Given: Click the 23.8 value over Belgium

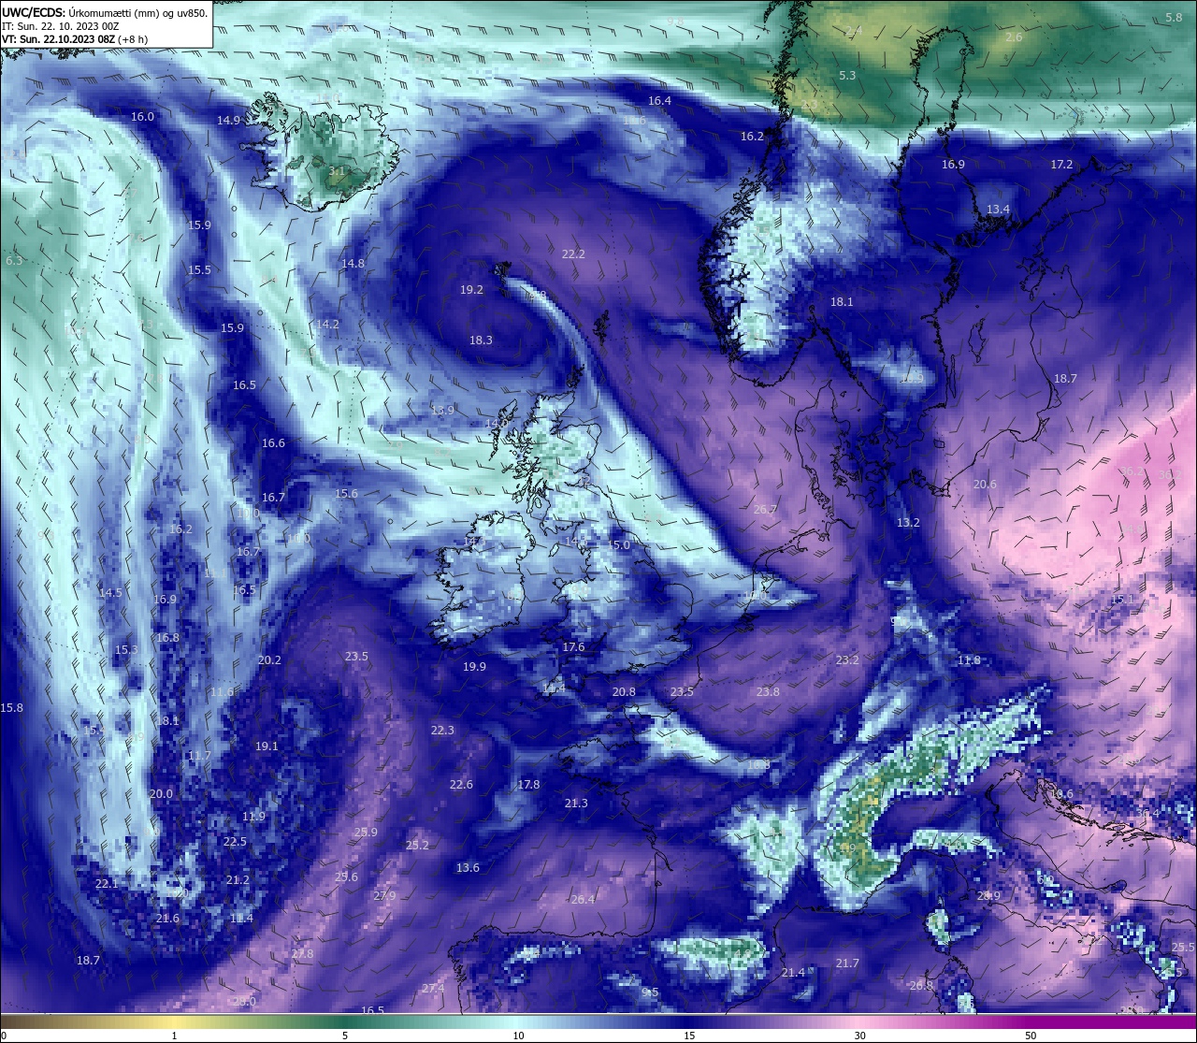Looking at the screenshot, I should pos(767,692).
